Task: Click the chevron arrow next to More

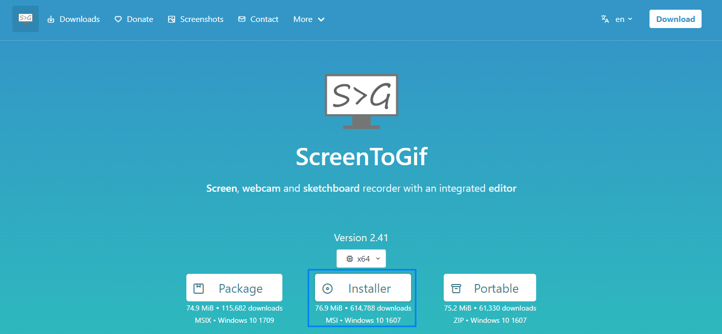Action: (x=321, y=19)
